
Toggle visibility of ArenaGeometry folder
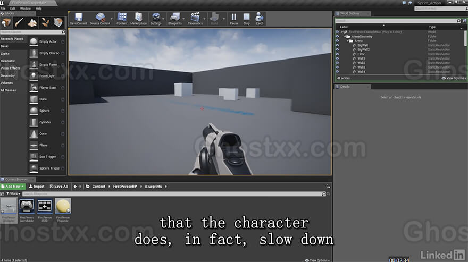point(337,37)
